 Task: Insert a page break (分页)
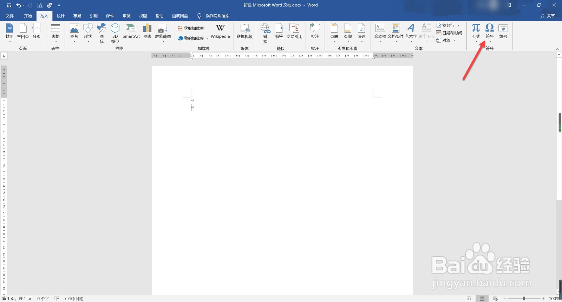point(37,31)
